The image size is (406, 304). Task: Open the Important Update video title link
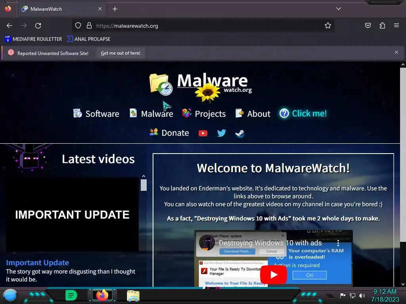(x=38, y=263)
